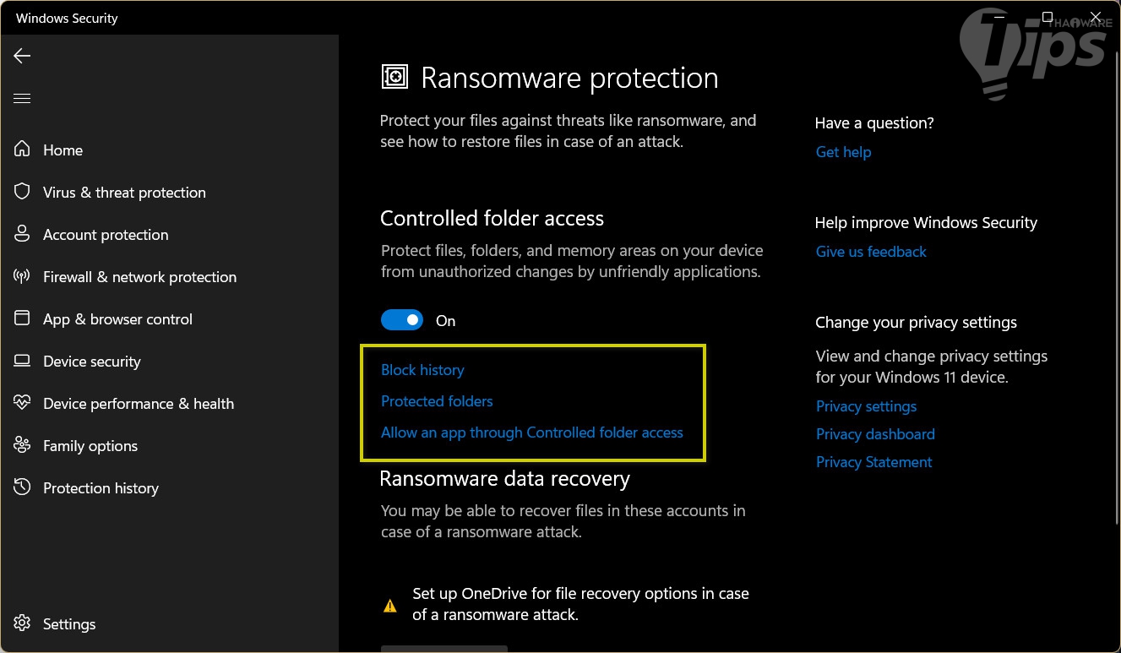Open the Block history link
This screenshot has height=653, width=1121.
[422, 370]
